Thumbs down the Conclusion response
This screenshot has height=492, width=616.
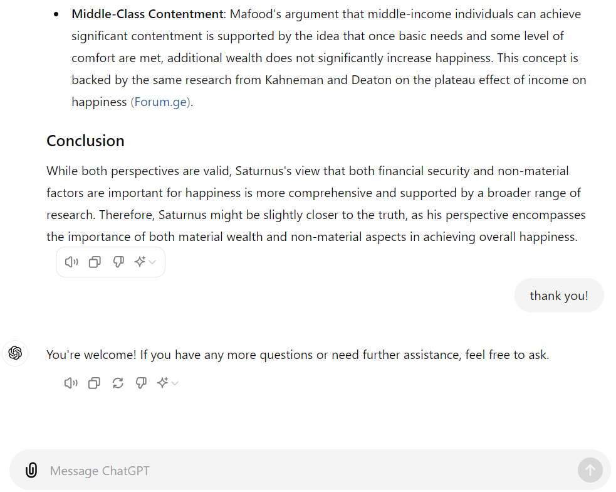coord(118,262)
